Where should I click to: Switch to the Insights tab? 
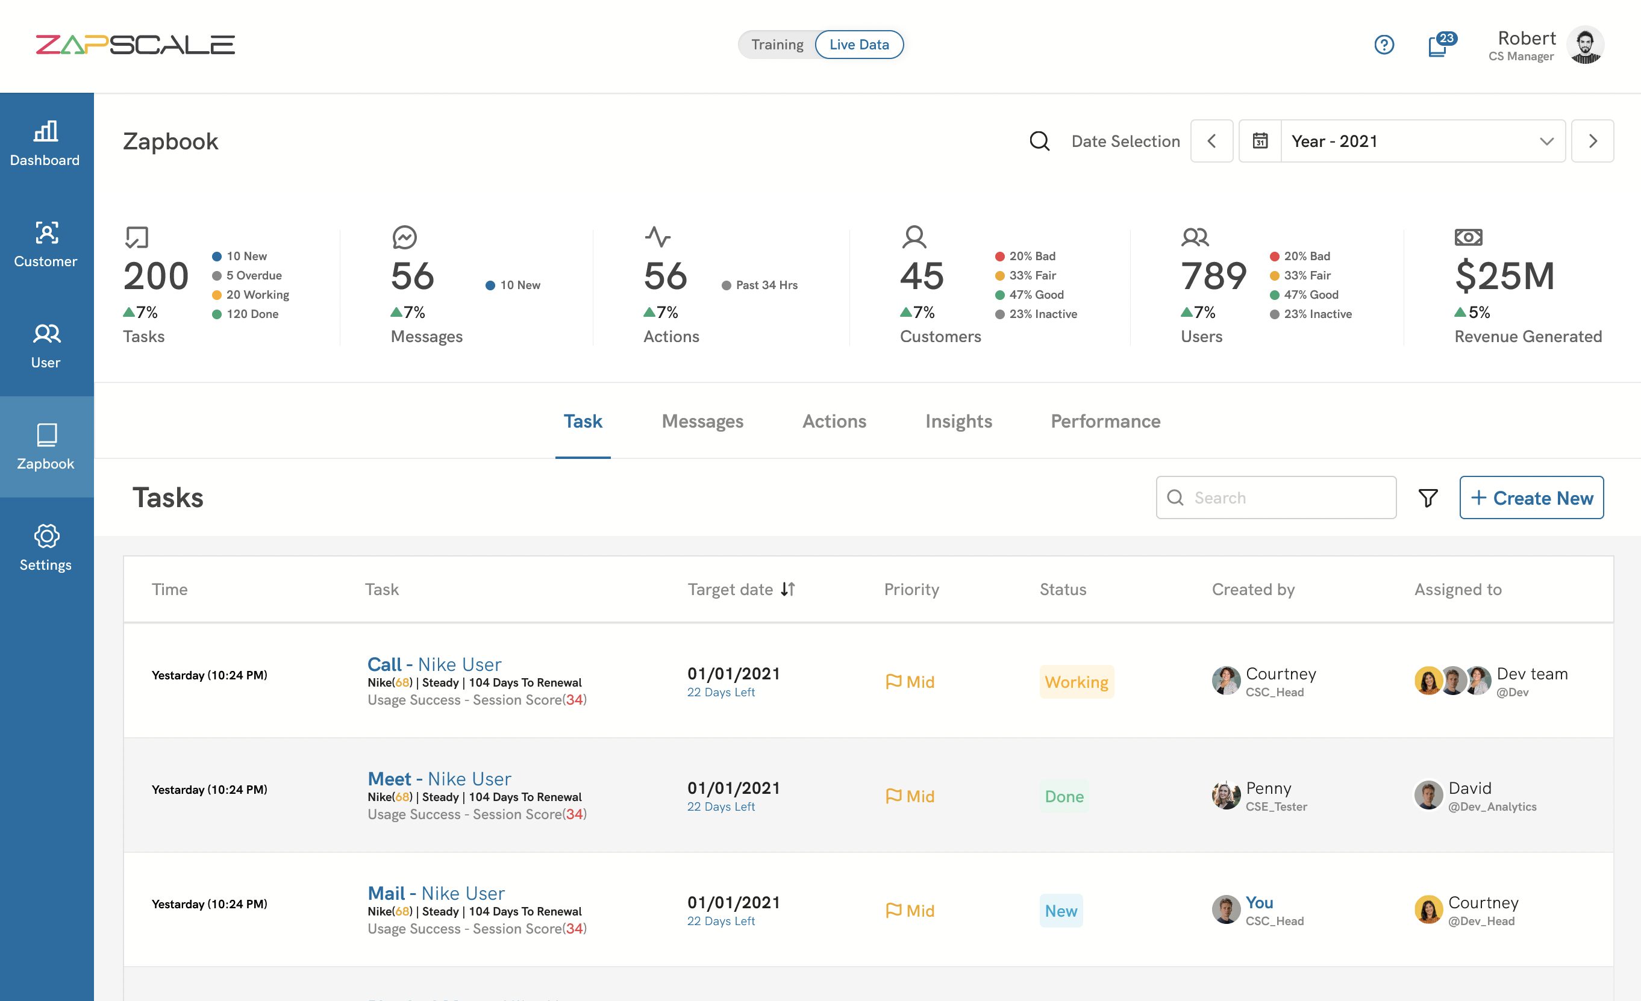coord(958,421)
